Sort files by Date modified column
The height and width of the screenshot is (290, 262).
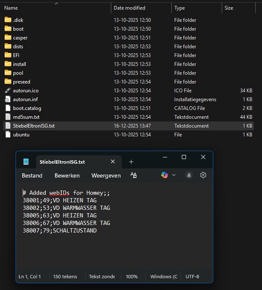click(129, 8)
